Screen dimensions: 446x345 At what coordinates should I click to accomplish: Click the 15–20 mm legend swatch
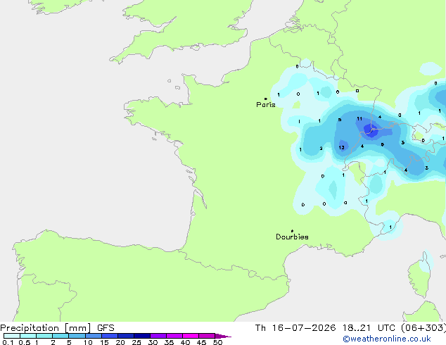[110, 336]
